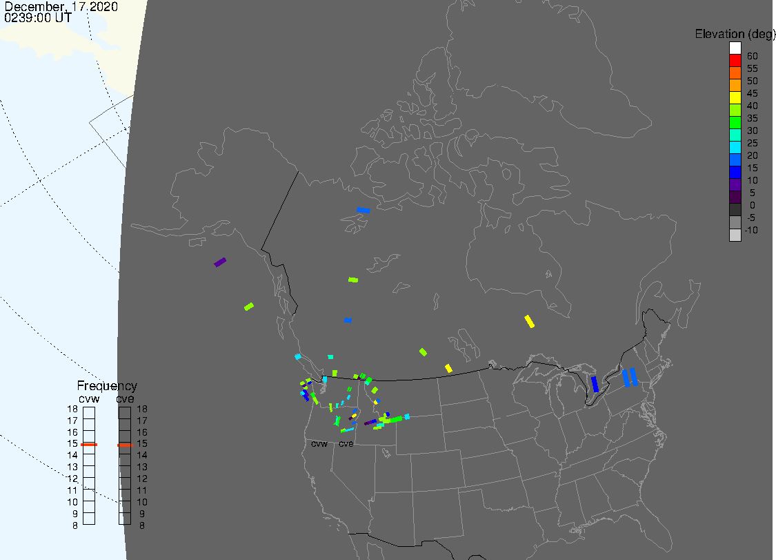Click the cyan echo marker by Vancouver Island
The image size is (776, 560).
(297, 357)
